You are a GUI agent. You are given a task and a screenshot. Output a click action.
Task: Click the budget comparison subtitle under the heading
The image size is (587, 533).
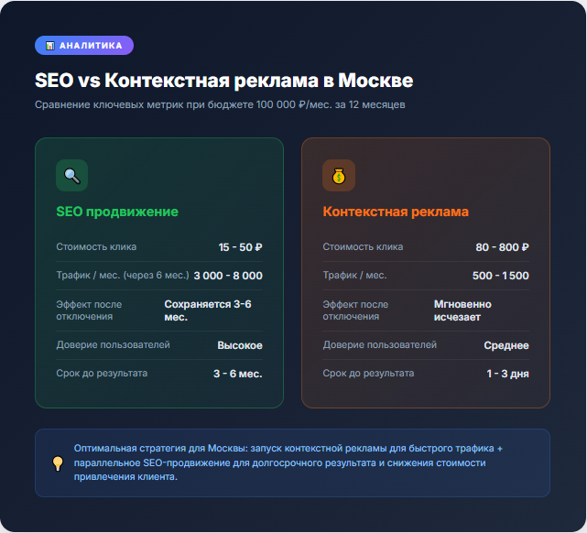click(220, 104)
